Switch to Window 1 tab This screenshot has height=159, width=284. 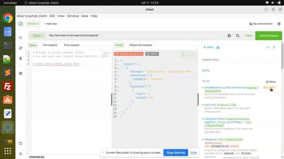tap(33, 23)
